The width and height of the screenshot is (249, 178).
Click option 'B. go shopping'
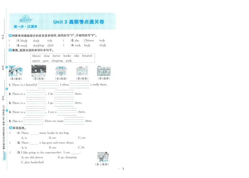[67, 157]
